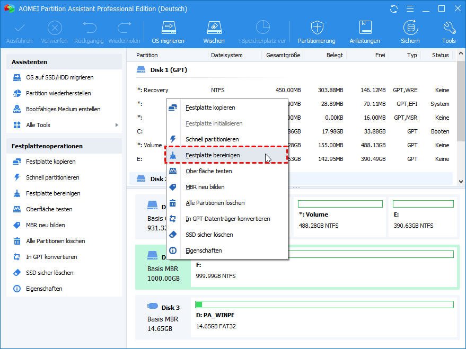
Task: Click the Sichern backup icon
Action: (x=410, y=28)
